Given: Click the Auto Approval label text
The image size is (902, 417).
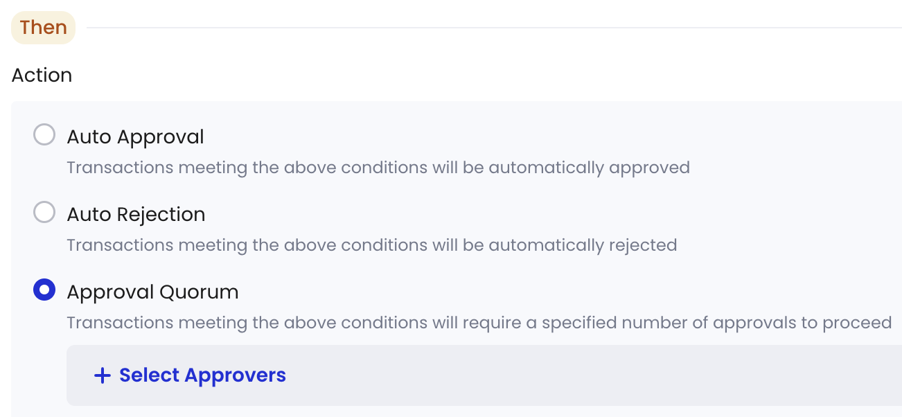Looking at the screenshot, I should point(135,137).
